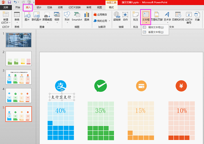The height and width of the screenshot is (144, 204).
Task: Click the 15% label on slide
Action: pyautogui.click(x=141, y=111)
